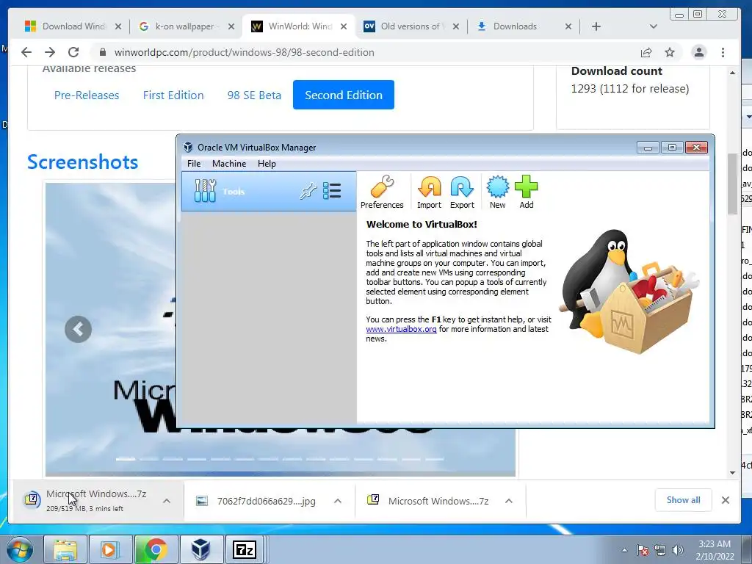The image size is (752, 564).
Task: Click the volume speaker tray icon
Action: point(677,550)
